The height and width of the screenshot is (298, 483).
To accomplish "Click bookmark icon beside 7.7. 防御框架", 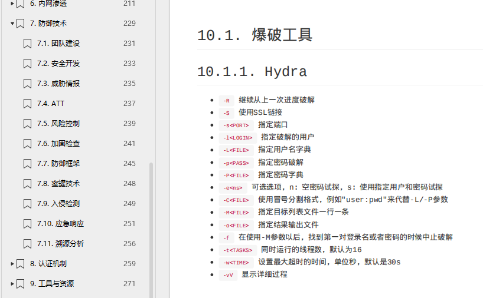I will click(27, 164).
